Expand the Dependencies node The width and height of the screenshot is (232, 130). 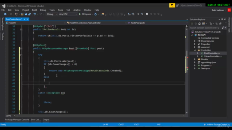click(x=195, y=41)
